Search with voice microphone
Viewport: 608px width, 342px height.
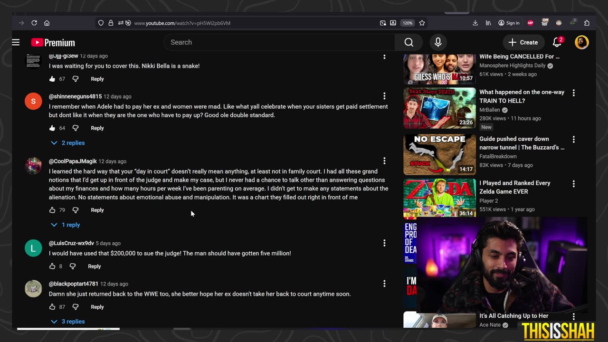[438, 42]
